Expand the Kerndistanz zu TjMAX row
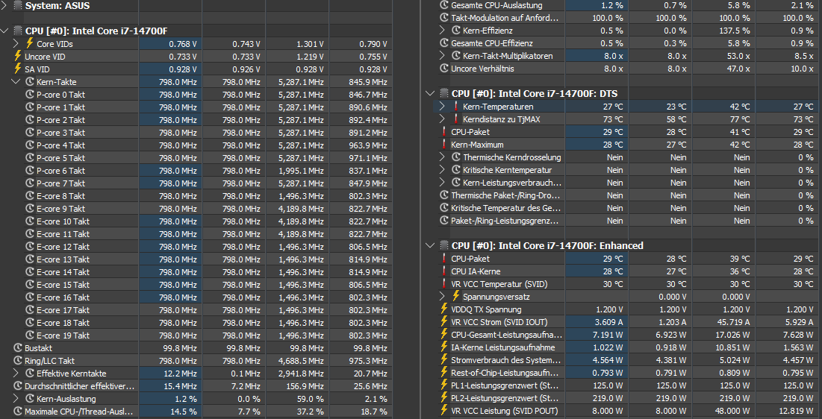Viewport: 822px width, 419px height. click(x=443, y=119)
